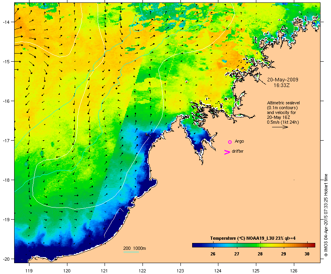
Task: Click the longitude axis label "126"
Action: (294, 270)
